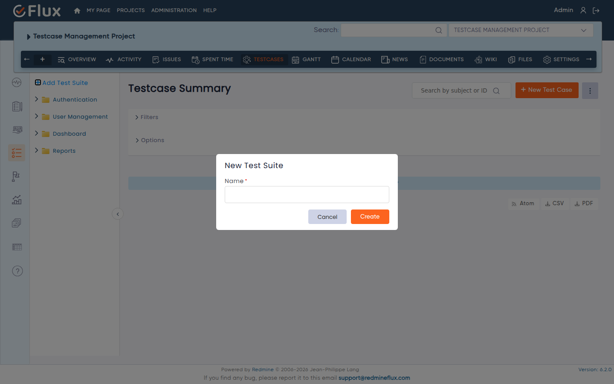
Task: Click the search icon in subject search
Action: (496, 90)
